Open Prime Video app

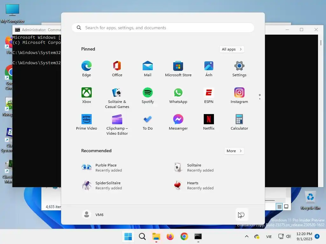[87, 122]
